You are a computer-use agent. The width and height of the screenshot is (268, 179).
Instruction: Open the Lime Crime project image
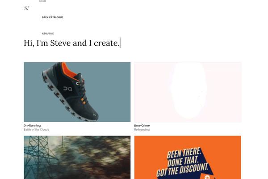pyautogui.click(x=188, y=92)
